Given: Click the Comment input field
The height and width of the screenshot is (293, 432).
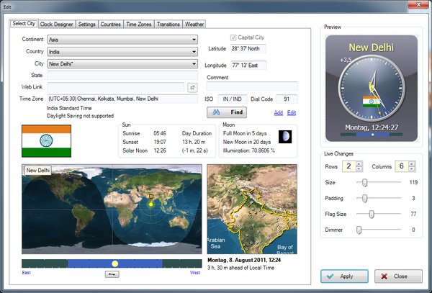Looking at the screenshot, I should coord(252,87).
